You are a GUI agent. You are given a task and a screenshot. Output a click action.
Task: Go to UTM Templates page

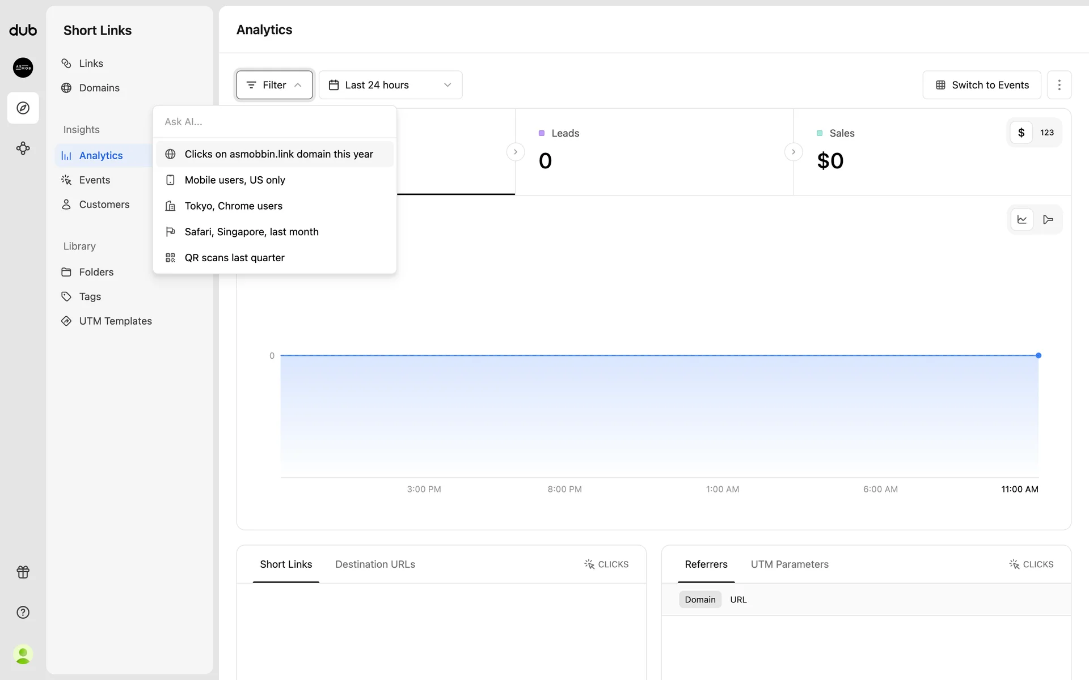115,321
